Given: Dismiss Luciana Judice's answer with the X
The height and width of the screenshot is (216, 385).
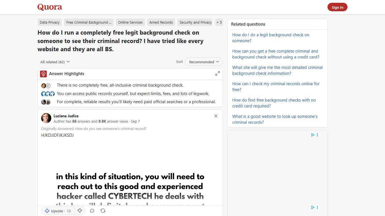Looking at the screenshot, I should tap(216, 116).
